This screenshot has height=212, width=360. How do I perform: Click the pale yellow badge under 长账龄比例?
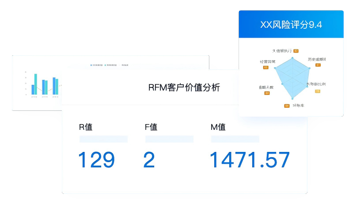[318, 91]
